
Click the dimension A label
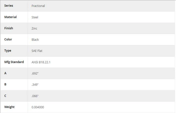5,73
